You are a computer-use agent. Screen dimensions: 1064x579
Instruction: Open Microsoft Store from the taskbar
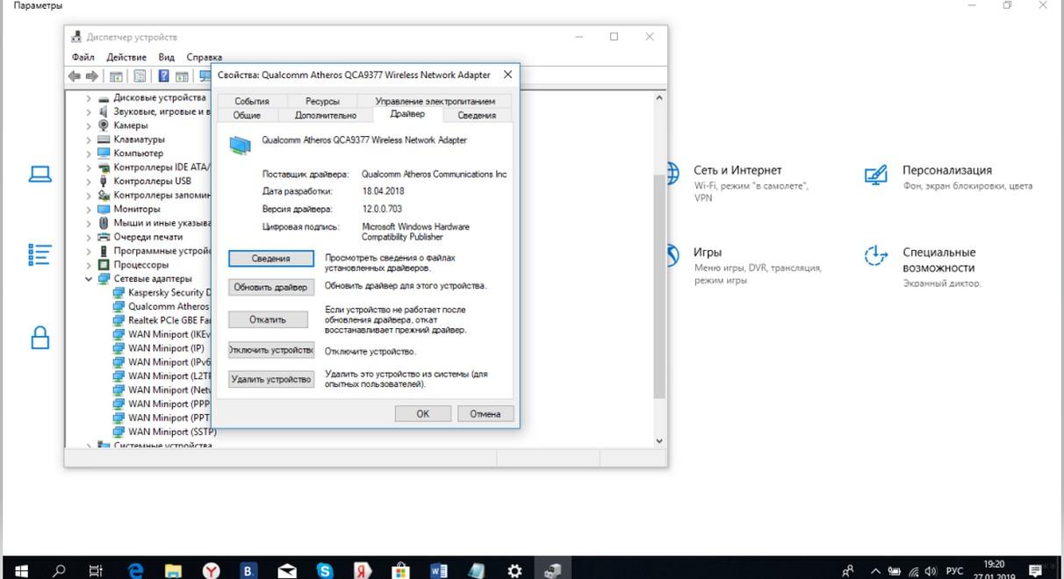click(400, 570)
